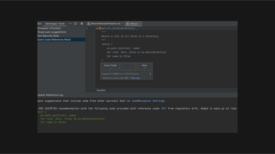The height and width of the screenshot is (154, 275).
Task: Select Open Code Reference Panel
Action: tap(54, 40)
